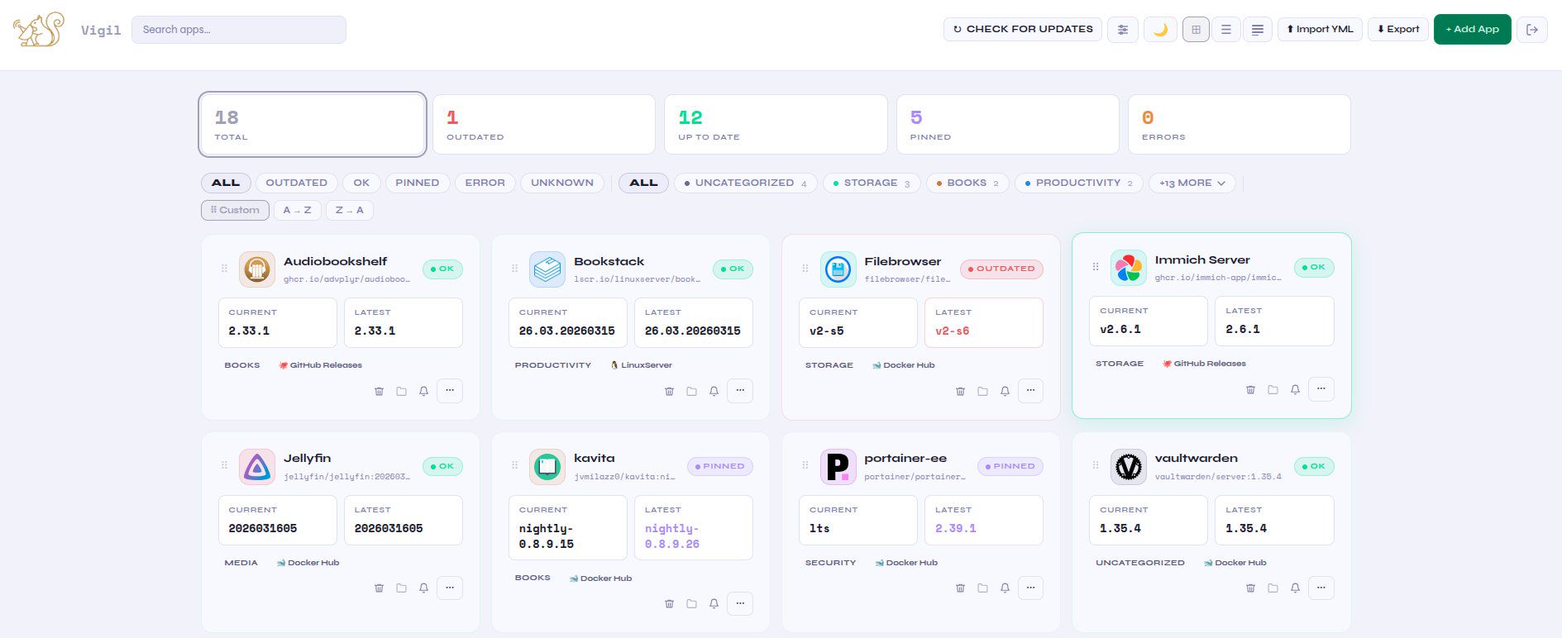Grab the drag handle on kavita card
The height and width of the screenshot is (638, 1562).
click(x=514, y=465)
